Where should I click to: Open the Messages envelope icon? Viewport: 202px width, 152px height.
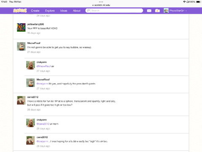point(149,11)
